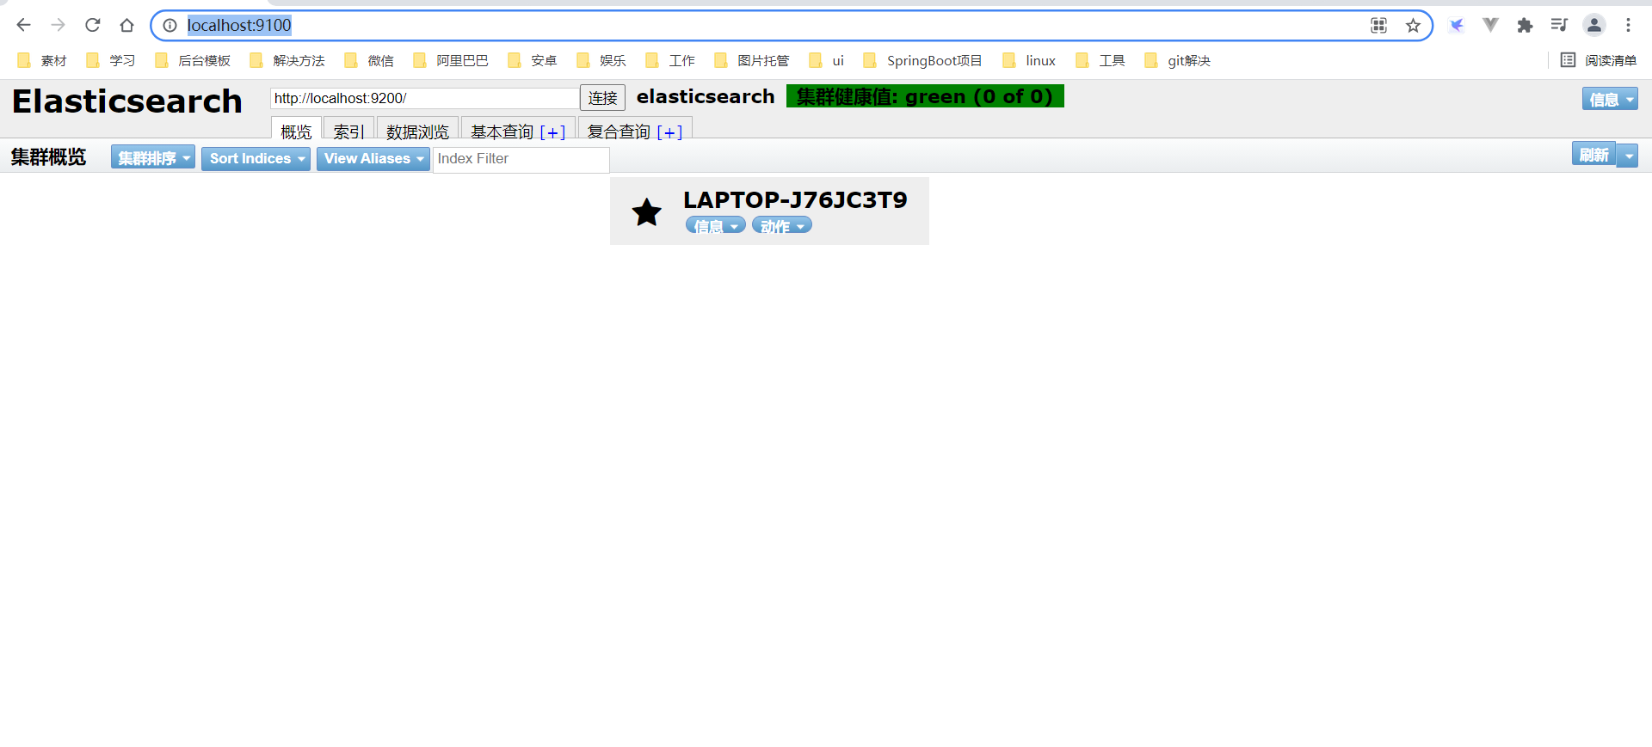Open the 学习 bookmark folder
This screenshot has height=747, width=1652.
pos(111,60)
